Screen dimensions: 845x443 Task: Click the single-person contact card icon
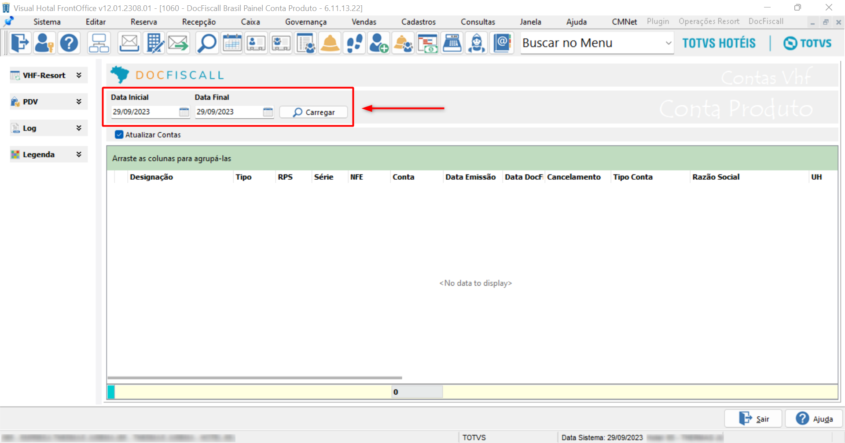click(256, 43)
